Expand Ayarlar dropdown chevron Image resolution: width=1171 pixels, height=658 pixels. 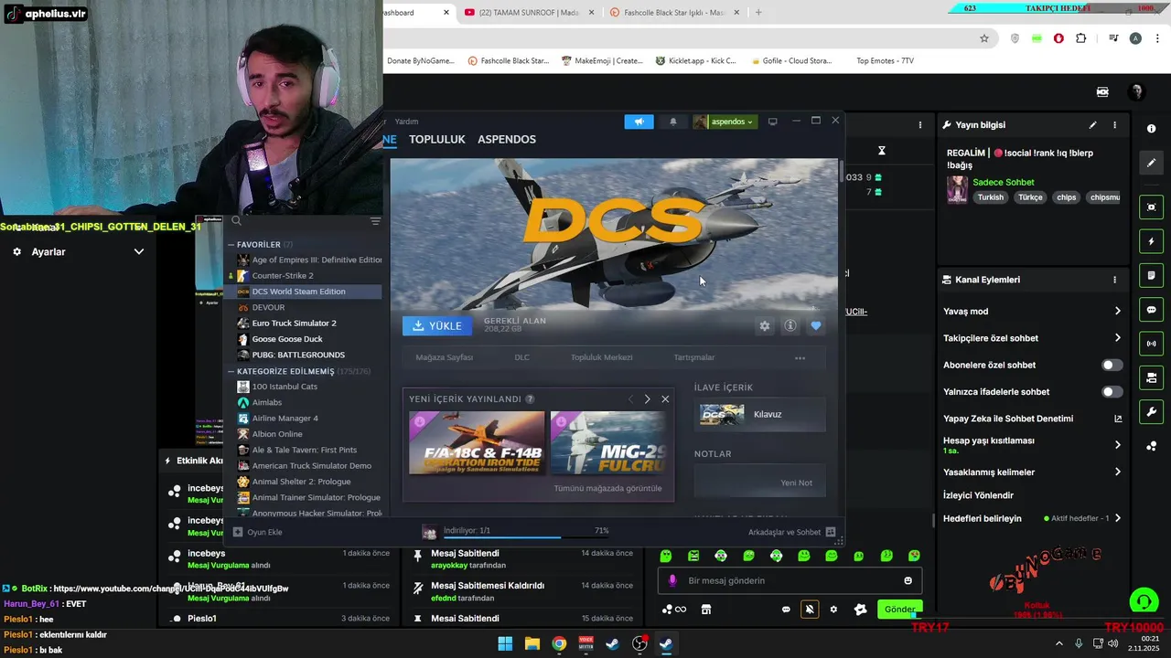coord(139,251)
